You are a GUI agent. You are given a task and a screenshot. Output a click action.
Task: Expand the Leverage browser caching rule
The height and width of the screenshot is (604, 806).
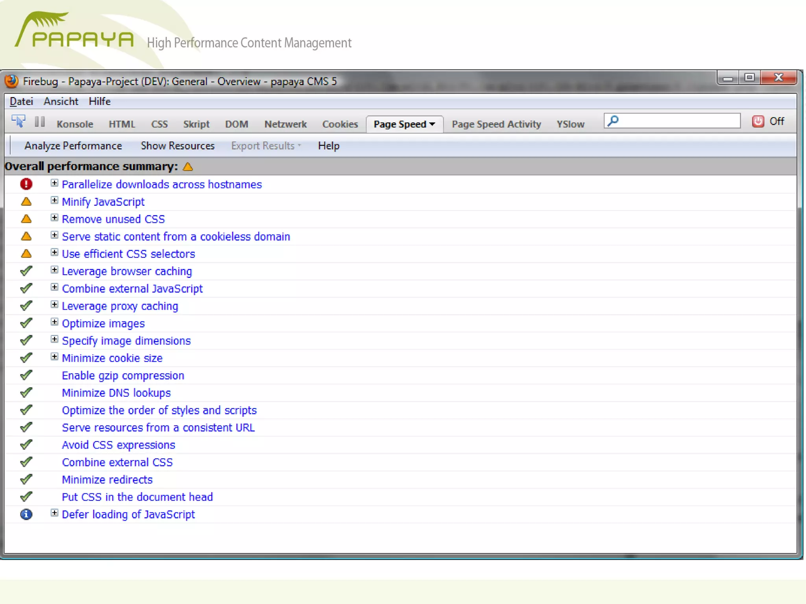54,270
